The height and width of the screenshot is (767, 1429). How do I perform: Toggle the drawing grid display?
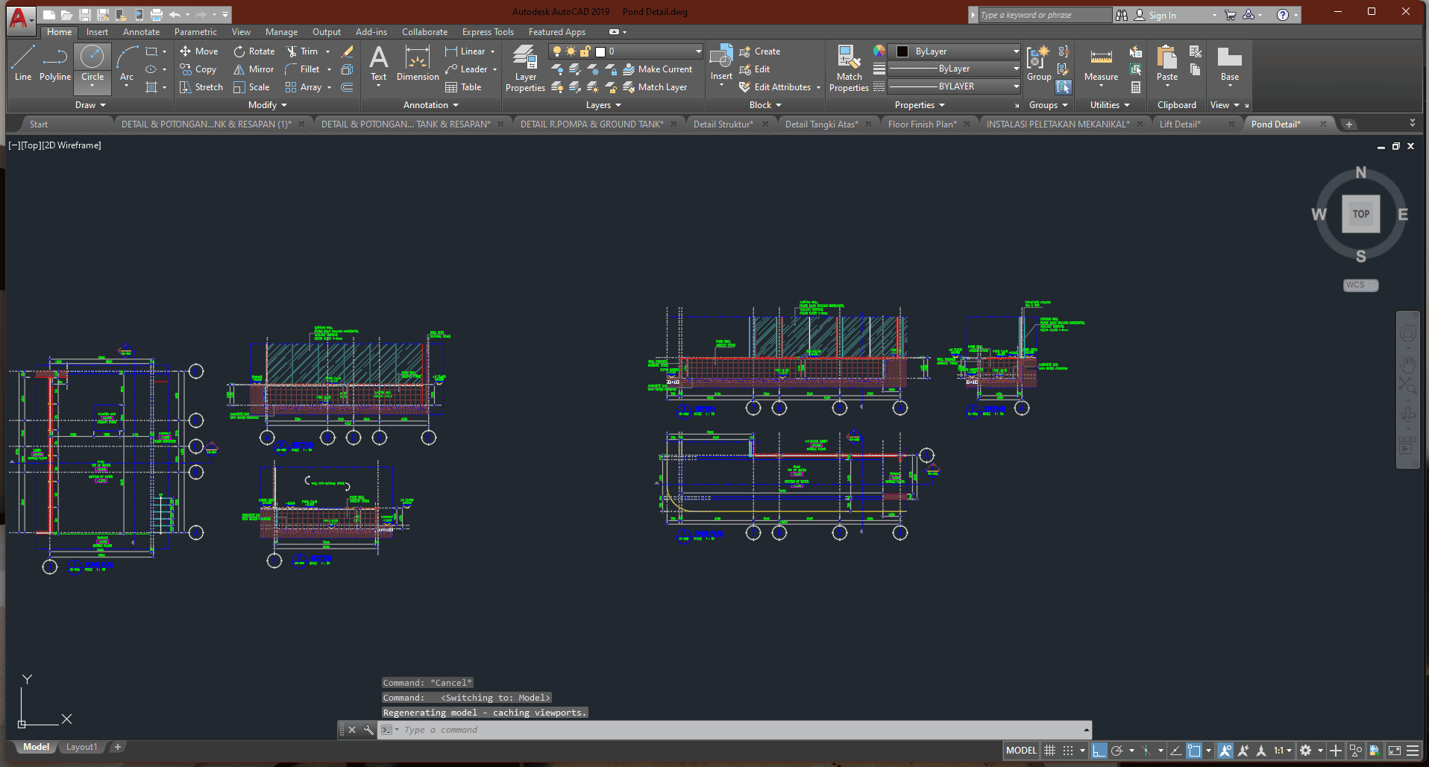pos(1049,751)
